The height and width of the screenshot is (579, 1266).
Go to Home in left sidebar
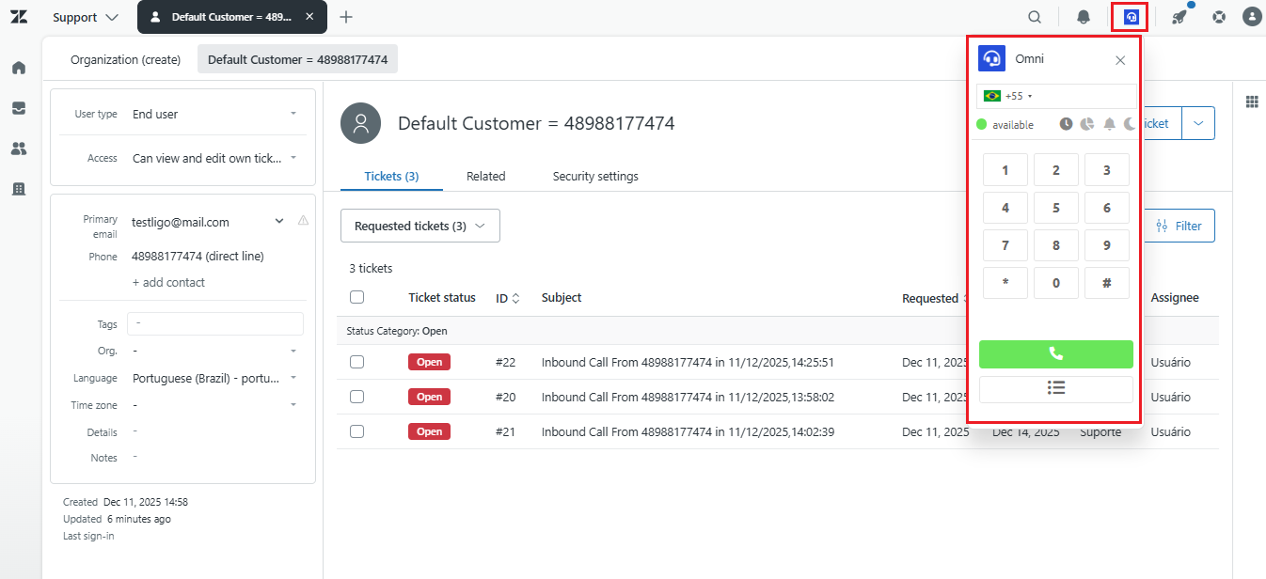[19, 68]
